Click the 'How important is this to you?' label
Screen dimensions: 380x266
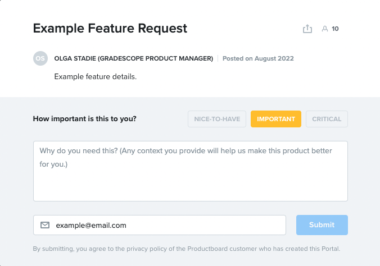pyautogui.click(x=84, y=119)
